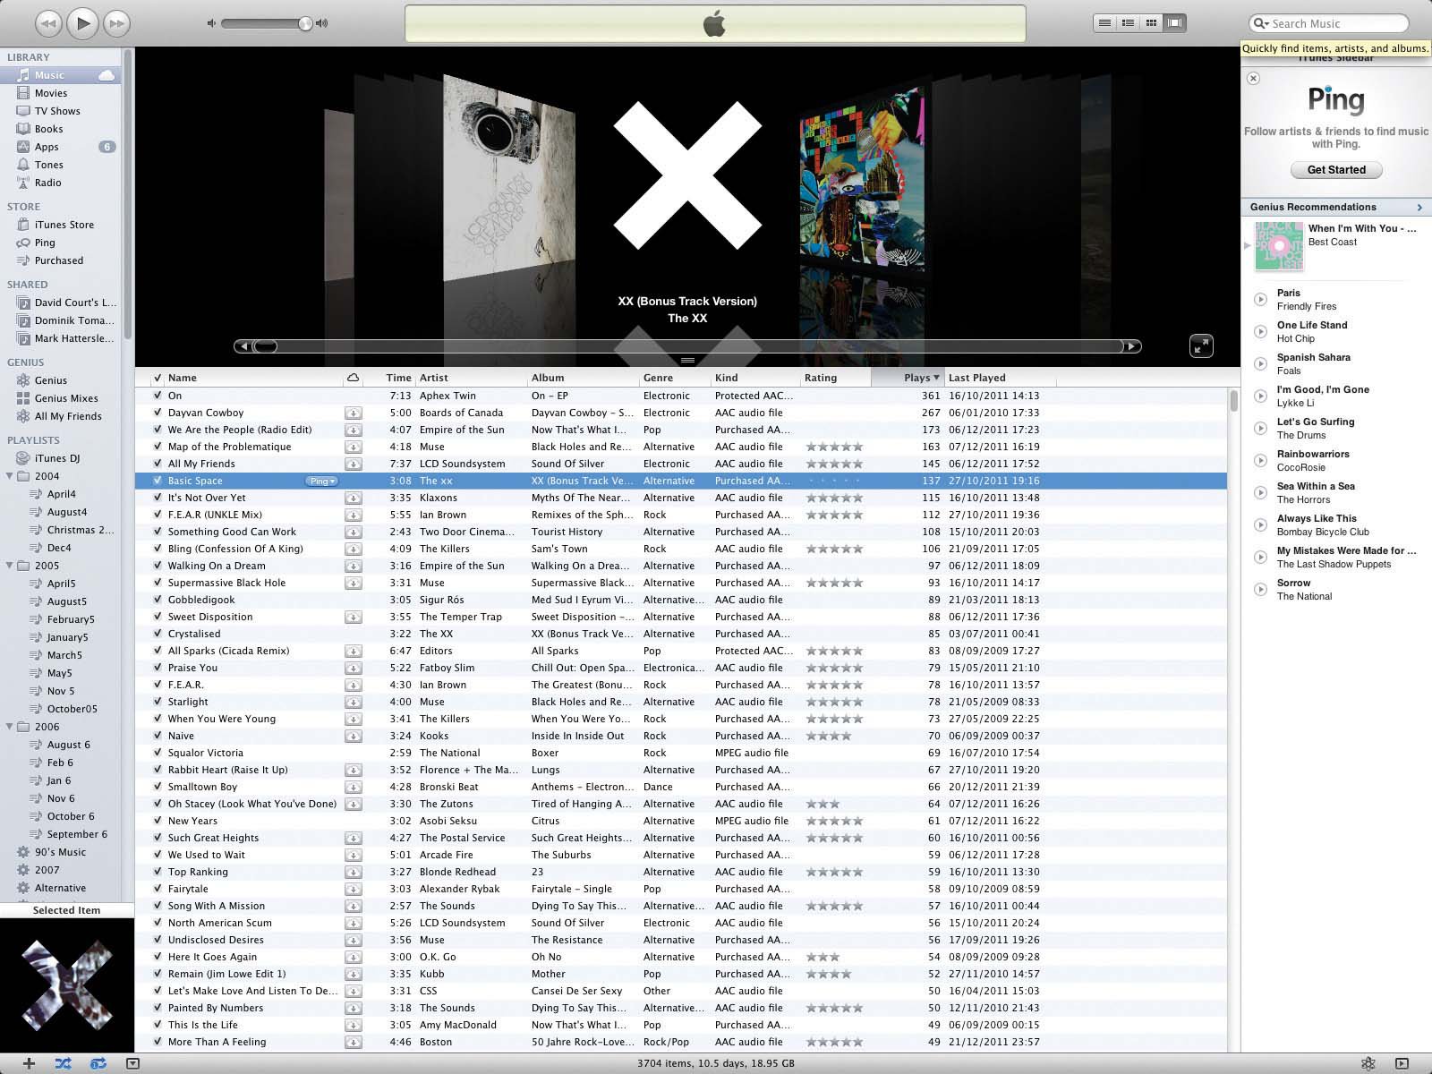Viewport: 1432px width, 1074px height.
Task: Sort by Last Played column header
Action: (x=1000, y=378)
